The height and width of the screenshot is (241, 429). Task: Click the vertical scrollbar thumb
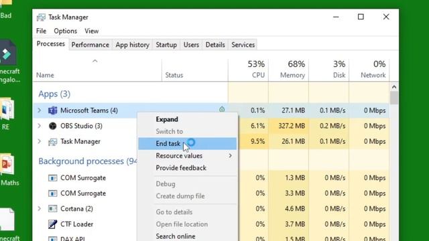pyautogui.click(x=394, y=98)
